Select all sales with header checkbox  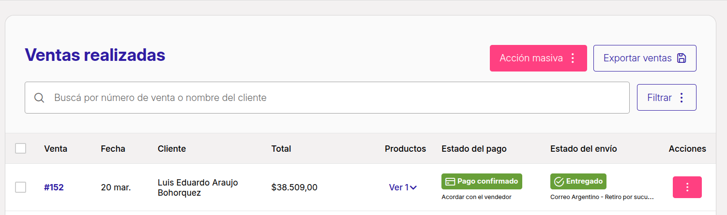click(x=20, y=148)
